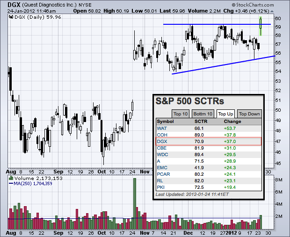Click COH change value +37.8
This screenshot has height=237, width=290.
(x=230, y=135)
